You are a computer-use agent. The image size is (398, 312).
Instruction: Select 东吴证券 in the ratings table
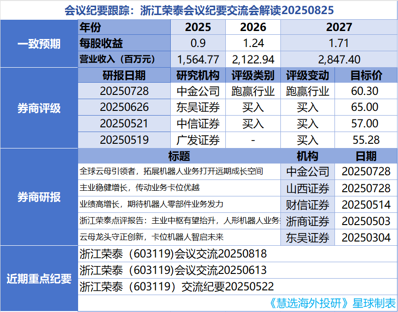[198, 108]
